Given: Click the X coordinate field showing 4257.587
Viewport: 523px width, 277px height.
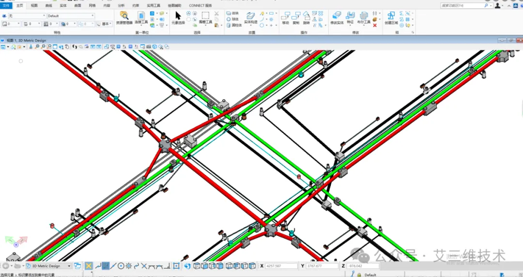Looking at the screenshot, I should [x=281, y=266].
